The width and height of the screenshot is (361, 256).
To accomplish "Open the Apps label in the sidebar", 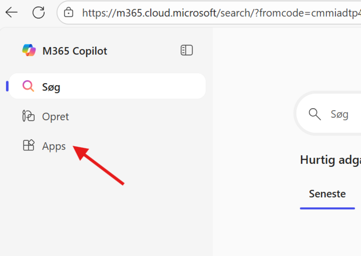I will tap(54, 146).
